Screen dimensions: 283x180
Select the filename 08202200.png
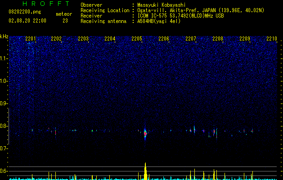coord(25,12)
